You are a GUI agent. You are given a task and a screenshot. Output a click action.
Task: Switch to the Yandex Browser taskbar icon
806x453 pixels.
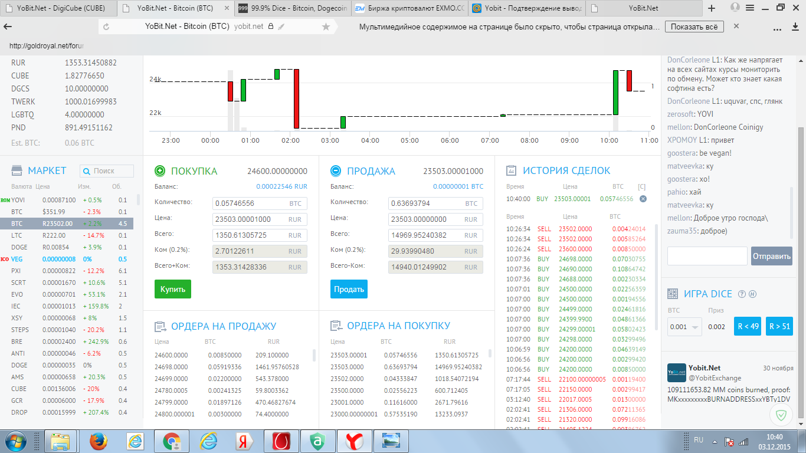(x=355, y=441)
